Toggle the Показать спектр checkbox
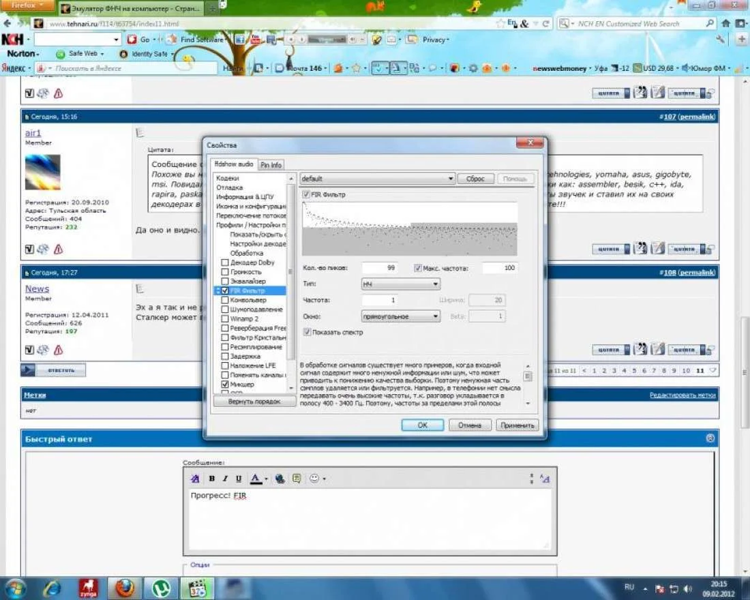This screenshot has height=600, width=750. coord(307,332)
